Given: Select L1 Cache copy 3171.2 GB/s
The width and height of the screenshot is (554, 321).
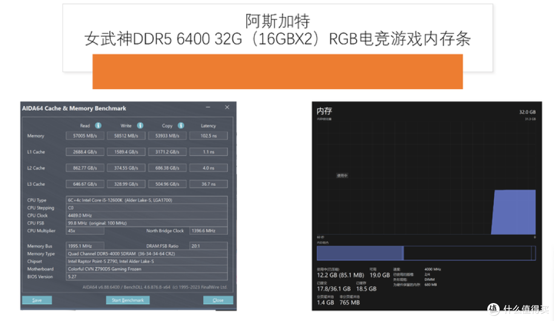Looking at the screenshot, I should pos(167,152).
